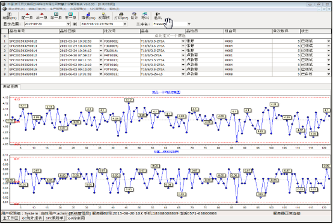Expand product dropdown in row SPC201503240013

[x=183, y=46]
